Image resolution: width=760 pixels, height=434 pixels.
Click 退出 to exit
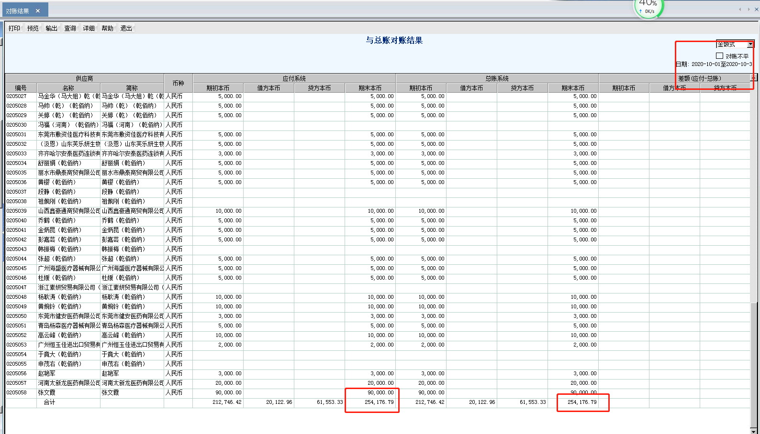(126, 28)
